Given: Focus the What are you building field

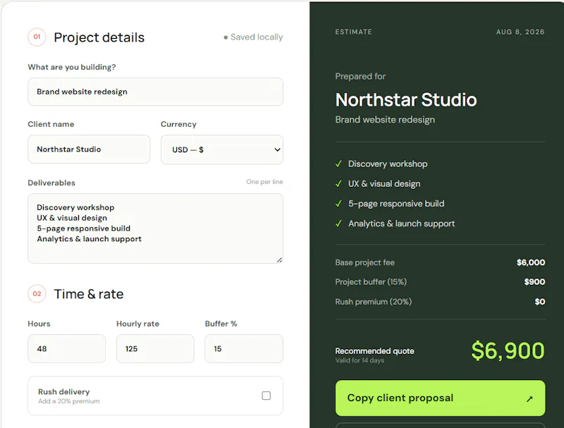Looking at the screenshot, I should pos(155,92).
